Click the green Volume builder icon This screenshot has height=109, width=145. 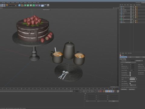(x=34, y=5)
